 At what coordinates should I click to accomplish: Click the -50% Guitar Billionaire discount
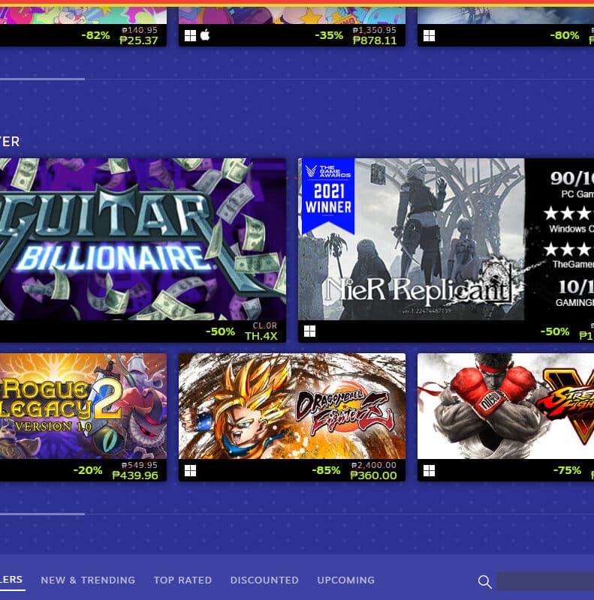(x=220, y=331)
